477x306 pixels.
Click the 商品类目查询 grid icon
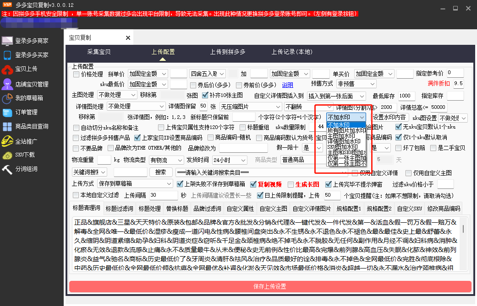(7, 127)
